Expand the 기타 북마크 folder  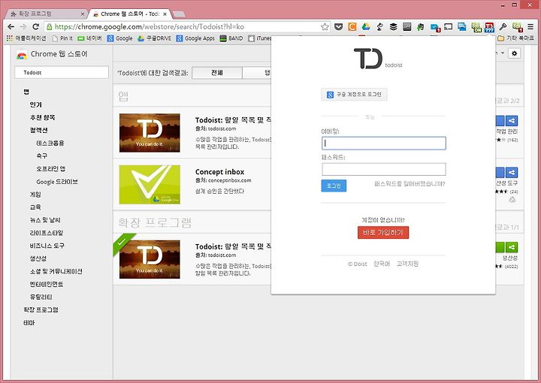(515, 38)
